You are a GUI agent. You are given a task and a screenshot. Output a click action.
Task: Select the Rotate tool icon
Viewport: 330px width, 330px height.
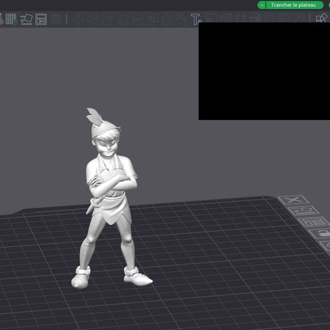(93, 19)
